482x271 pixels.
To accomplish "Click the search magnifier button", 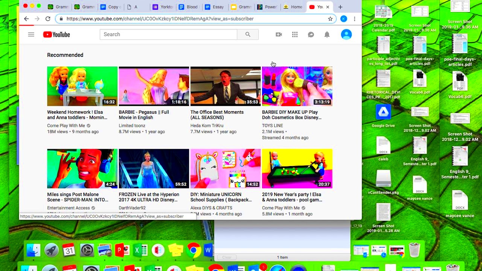I will point(248,34).
